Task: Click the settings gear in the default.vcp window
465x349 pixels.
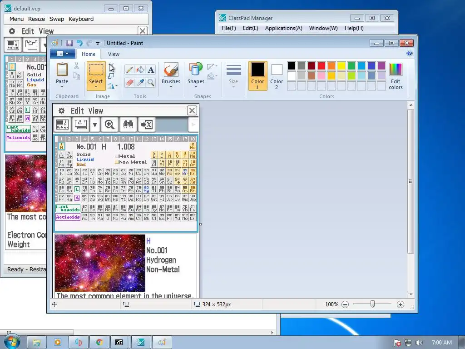Action: click(x=12, y=31)
